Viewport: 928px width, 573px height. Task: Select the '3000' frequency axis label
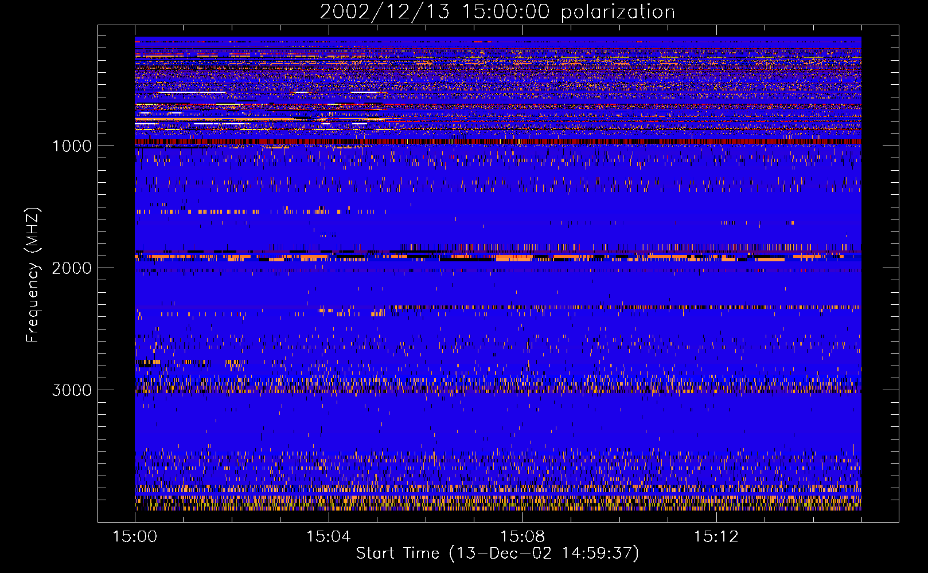pyautogui.click(x=72, y=390)
